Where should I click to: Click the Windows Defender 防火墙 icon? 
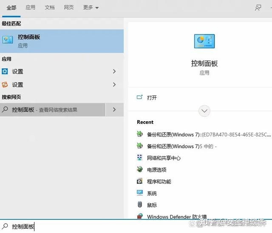pyautogui.click(x=140, y=216)
